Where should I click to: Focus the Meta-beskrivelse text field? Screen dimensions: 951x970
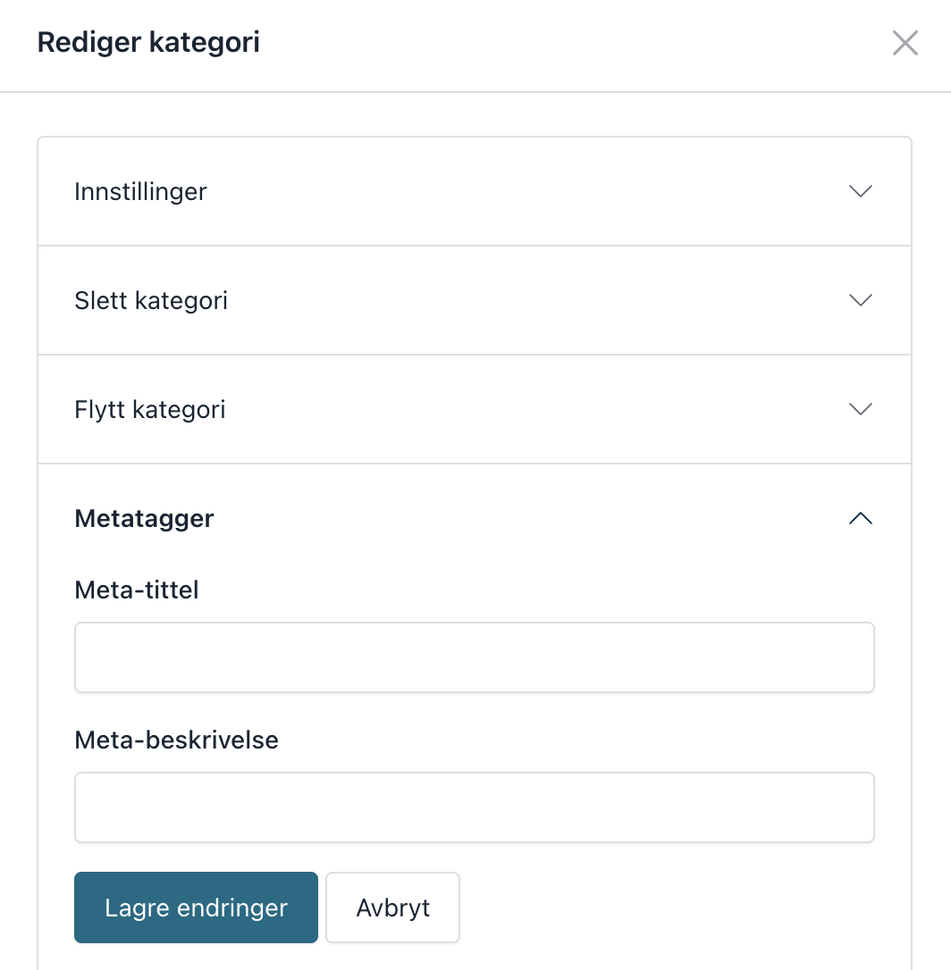[475, 807]
